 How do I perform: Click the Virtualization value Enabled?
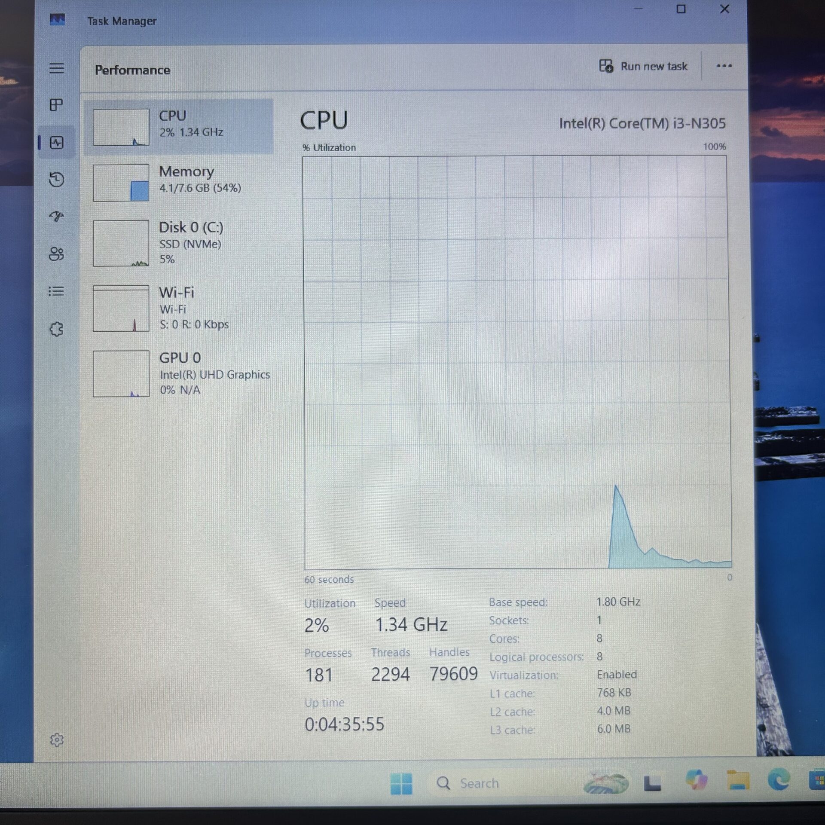click(x=617, y=674)
